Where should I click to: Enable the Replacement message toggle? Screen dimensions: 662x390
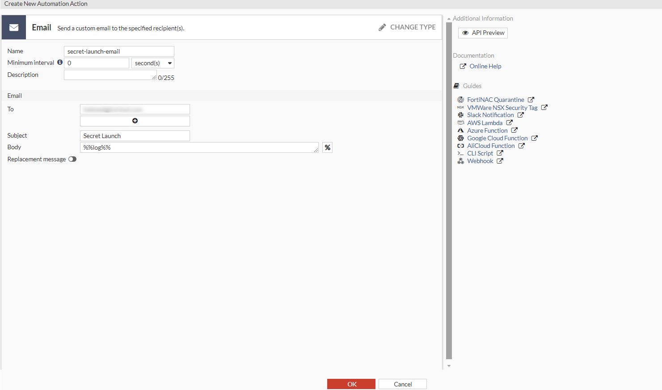[72, 159]
